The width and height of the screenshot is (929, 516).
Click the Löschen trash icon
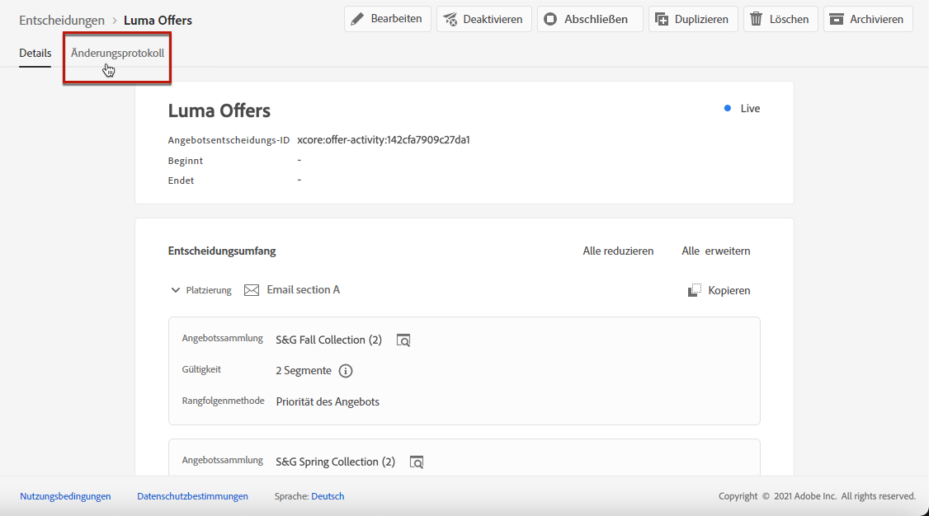[x=756, y=19]
